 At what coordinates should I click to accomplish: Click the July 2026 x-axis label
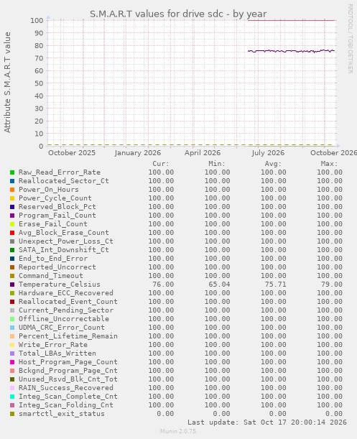pyautogui.click(x=268, y=153)
